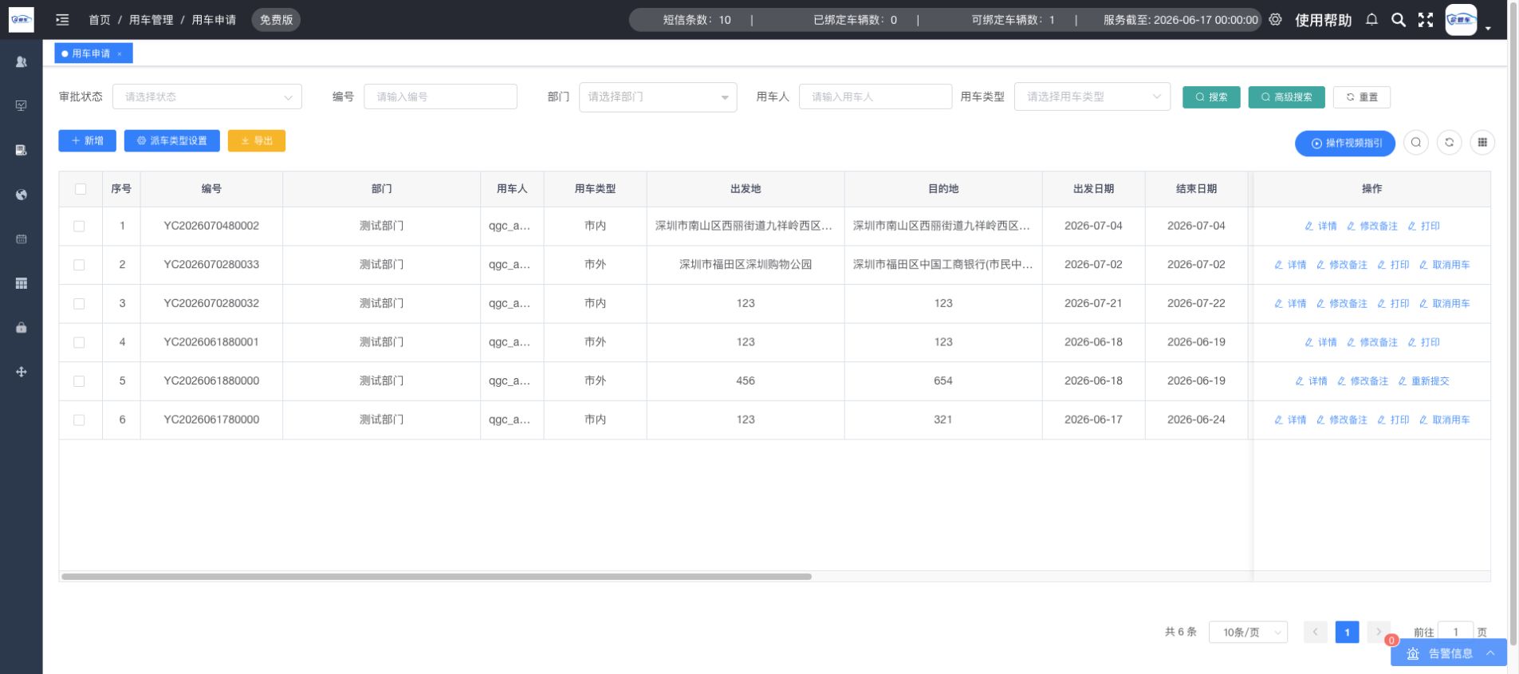Check the row for YC2026070280033
Viewport: 1519px width, 674px height.
coord(79,265)
